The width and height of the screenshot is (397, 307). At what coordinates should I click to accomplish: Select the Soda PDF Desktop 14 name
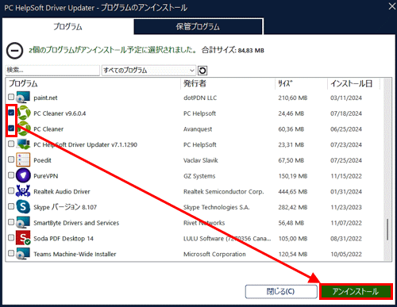pyautogui.click(x=64, y=239)
